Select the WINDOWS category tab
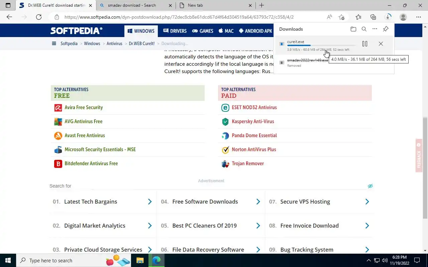 [x=141, y=31]
